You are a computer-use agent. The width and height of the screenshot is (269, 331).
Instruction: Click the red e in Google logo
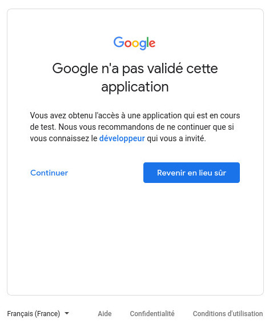[152, 43]
